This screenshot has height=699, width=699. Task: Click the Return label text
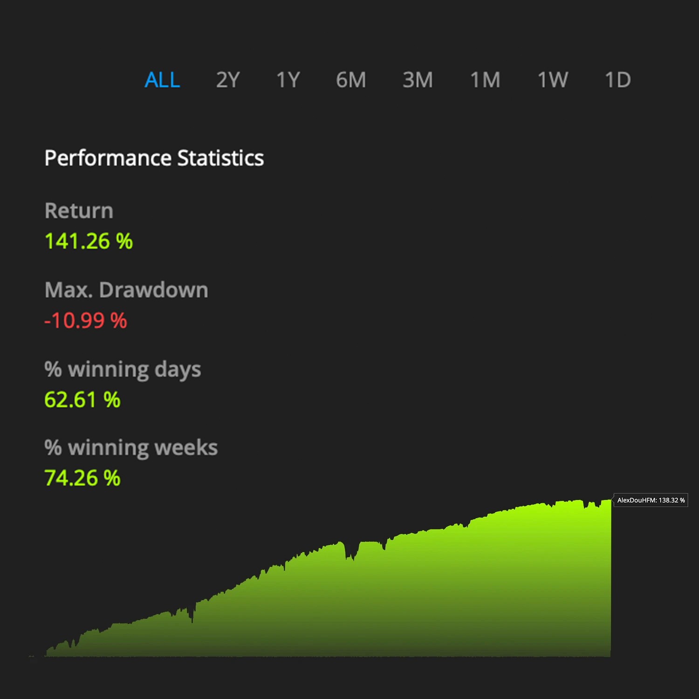[x=78, y=210]
